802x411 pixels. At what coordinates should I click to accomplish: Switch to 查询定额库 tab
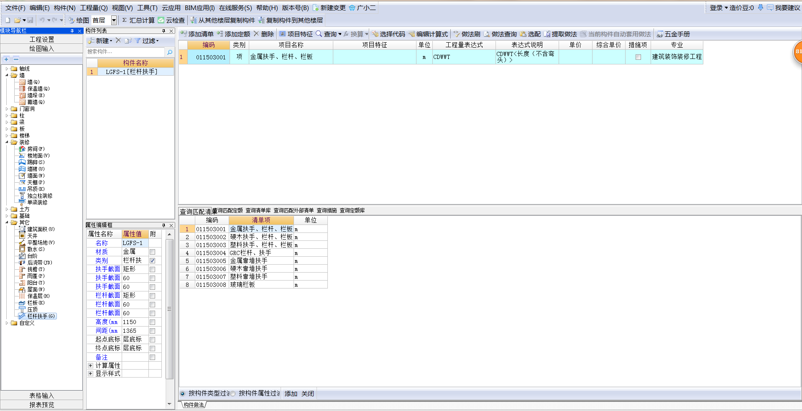[x=352, y=210]
